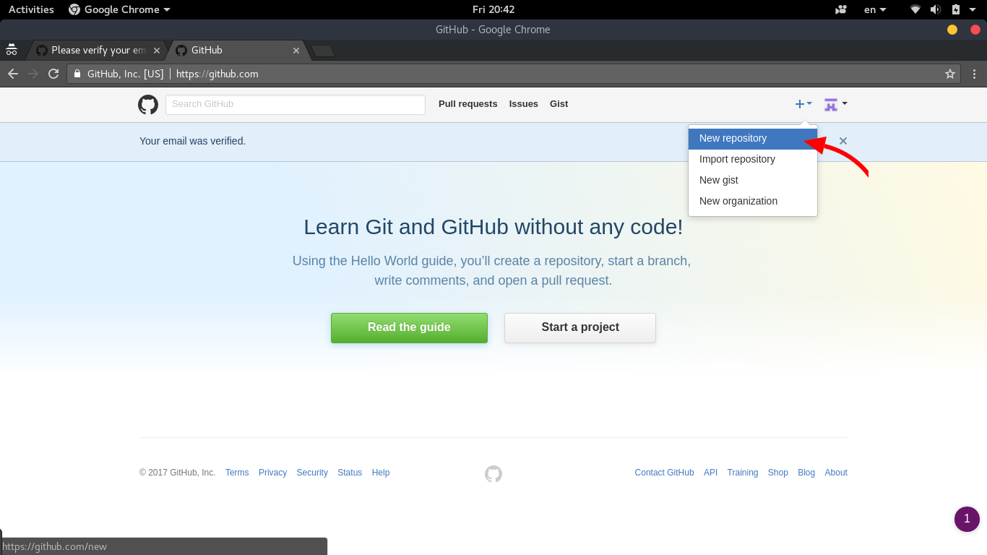Dismiss the email verified banner
The width and height of the screenshot is (987, 555).
[842, 141]
